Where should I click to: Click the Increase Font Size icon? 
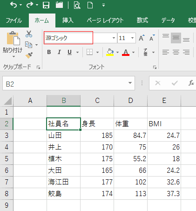pyautogui.click(x=142, y=38)
